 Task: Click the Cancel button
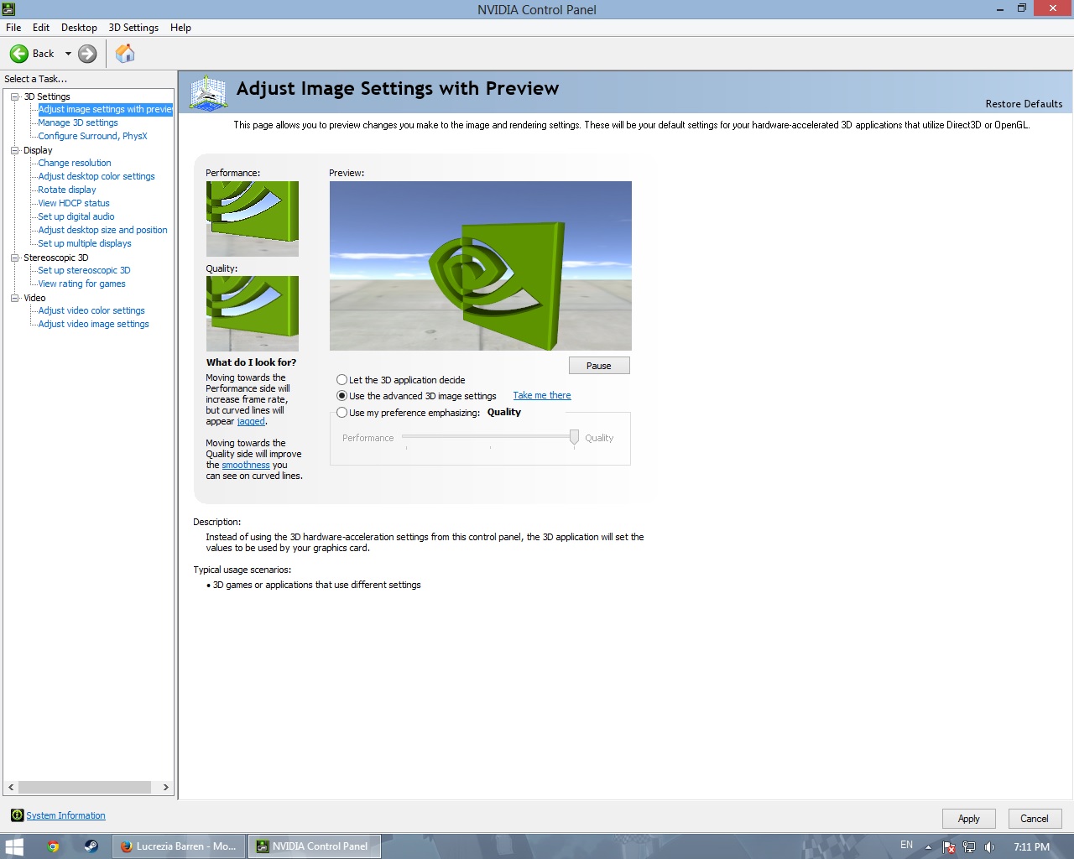click(x=1035, y=819)
